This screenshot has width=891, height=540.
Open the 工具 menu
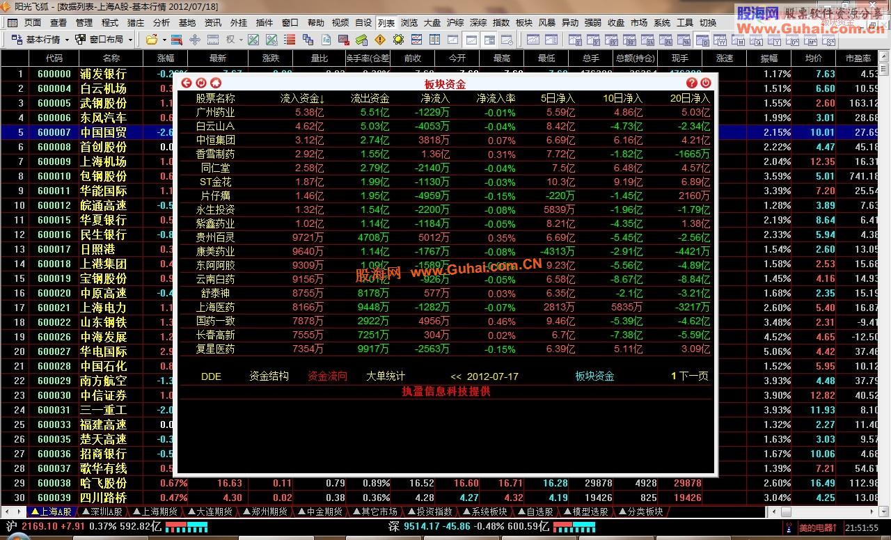click(x=685, y=22)
